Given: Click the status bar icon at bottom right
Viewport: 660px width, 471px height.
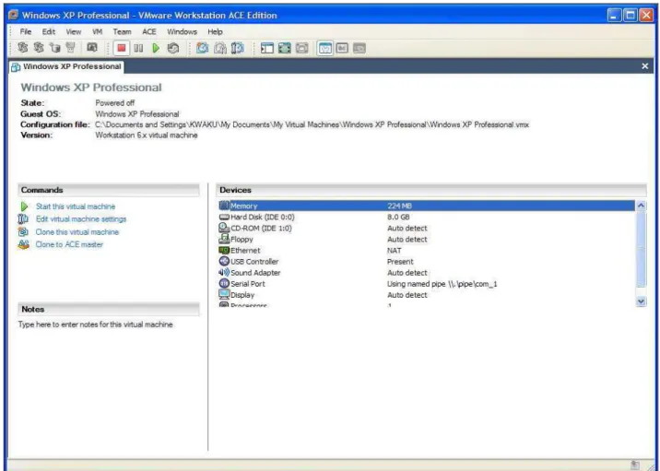Looking at the screenshot, I should tap(635, 465).
